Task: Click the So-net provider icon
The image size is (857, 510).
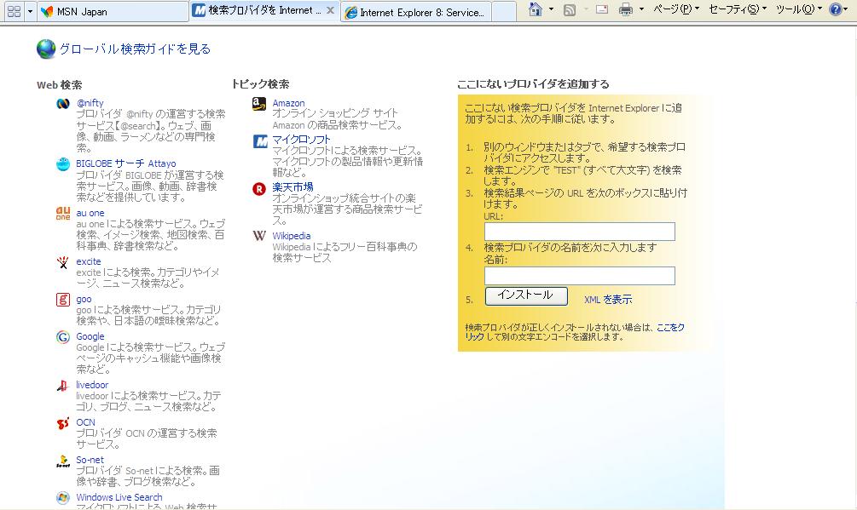Action: click(x=63, y=461)
